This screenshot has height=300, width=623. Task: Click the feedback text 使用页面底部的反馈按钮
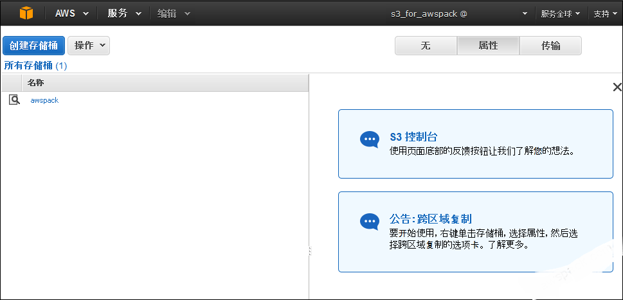coord(438,151)
